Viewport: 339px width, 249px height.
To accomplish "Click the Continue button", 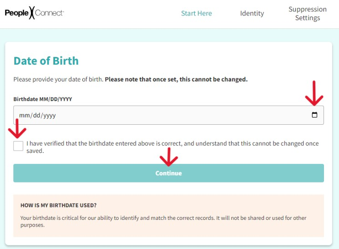I will 169,173.
